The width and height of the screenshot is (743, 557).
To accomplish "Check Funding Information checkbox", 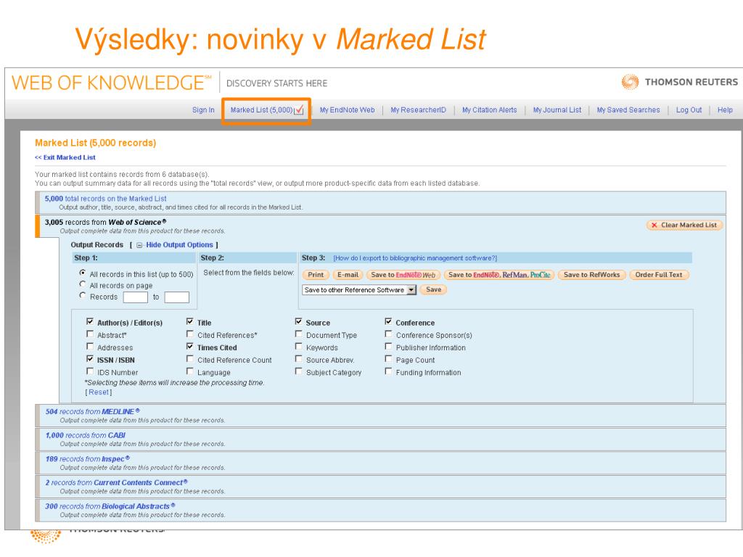I will pos(389,371).
